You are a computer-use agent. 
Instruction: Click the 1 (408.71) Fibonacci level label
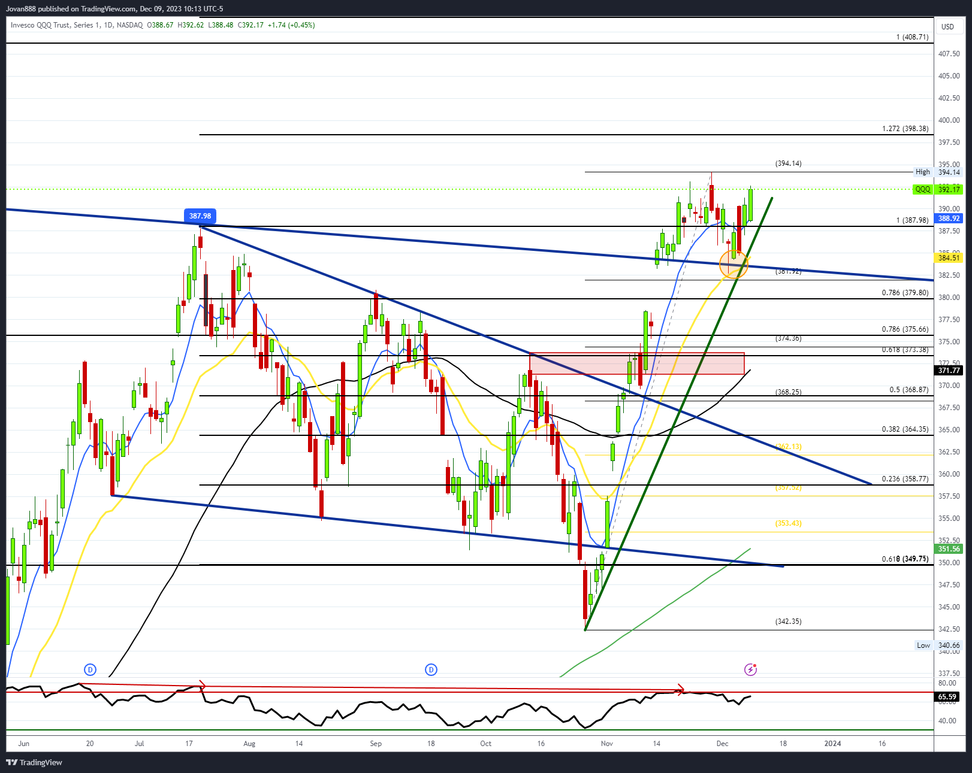click(912, 37)
